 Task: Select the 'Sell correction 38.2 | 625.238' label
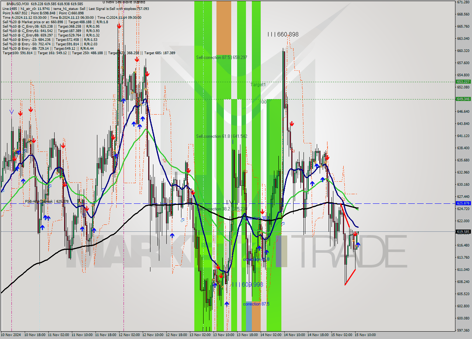tap(222, 209)
